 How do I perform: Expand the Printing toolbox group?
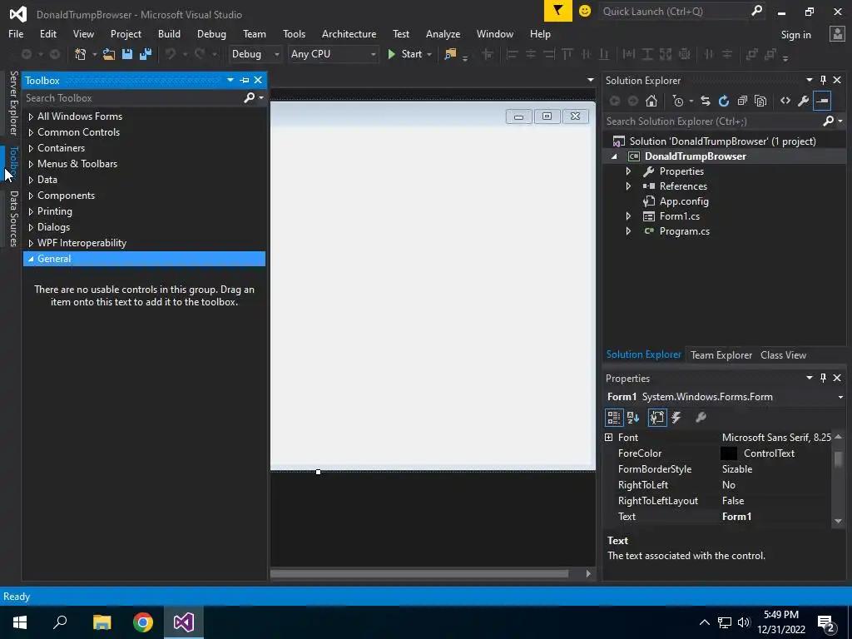(31, 211)
